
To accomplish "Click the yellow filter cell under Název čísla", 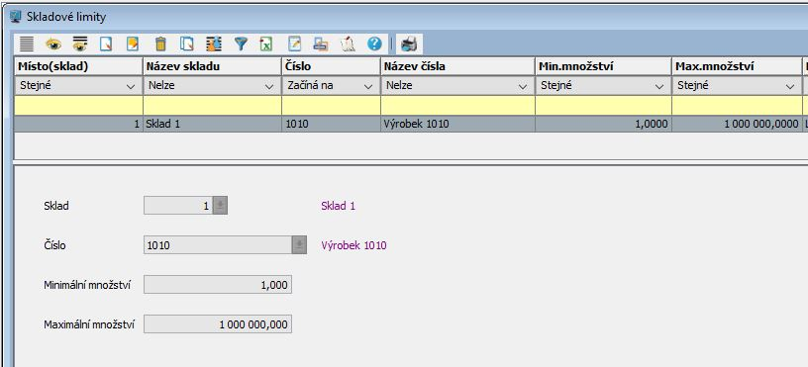I will tap(457, 106).
